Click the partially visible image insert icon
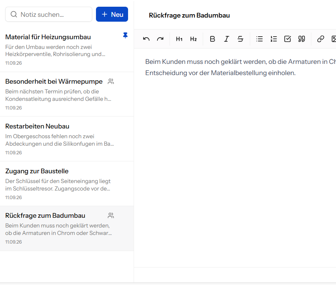The width and height of the screenshot is (336, 285). pos(333,39)
